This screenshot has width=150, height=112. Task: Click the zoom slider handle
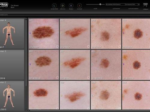(x=100, y=4)
